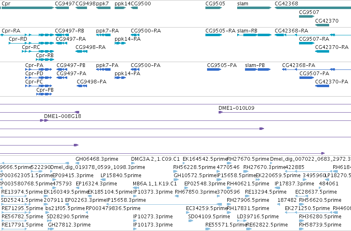Select CG9498-PA protein
This screenshot has height=231, width=351.
tap(82, 86)
